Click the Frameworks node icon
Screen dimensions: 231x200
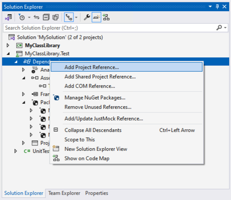[35, 94]
